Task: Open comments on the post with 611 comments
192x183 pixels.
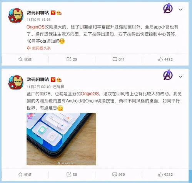Action: point(119,59)
